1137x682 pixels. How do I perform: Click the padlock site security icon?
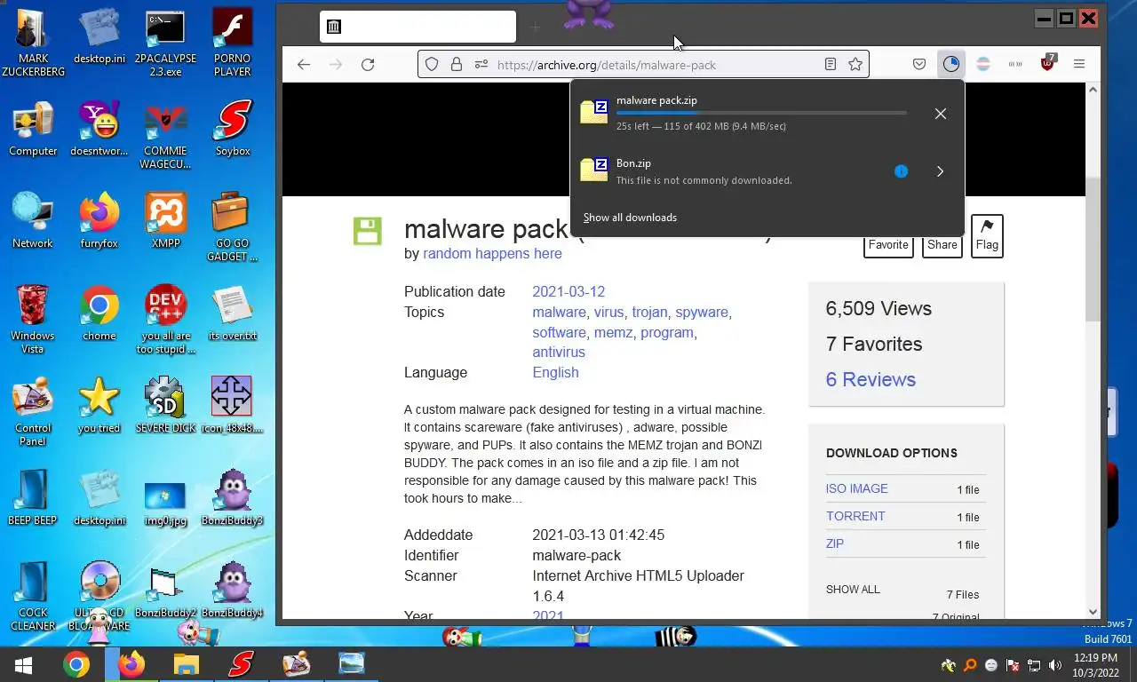[x=457, y=64]
